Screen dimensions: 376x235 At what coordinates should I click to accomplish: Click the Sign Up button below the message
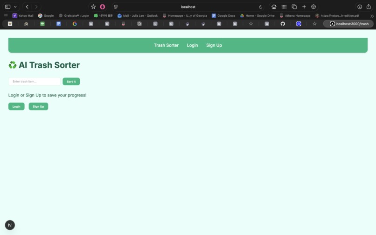tap(38, 106)
